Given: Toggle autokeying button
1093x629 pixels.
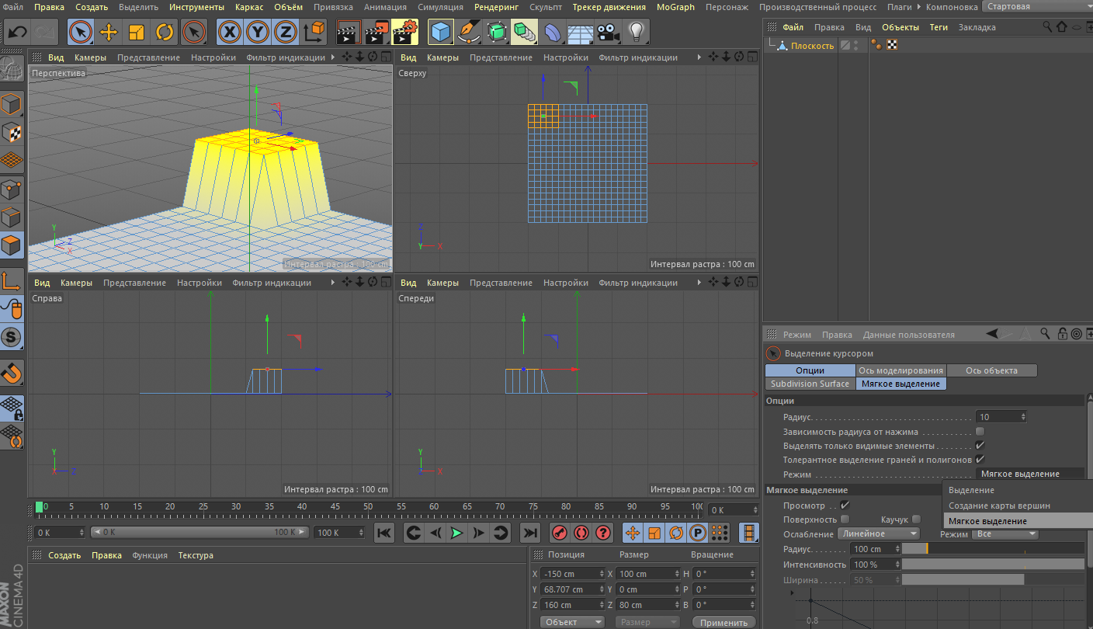Looking at the screenshot, I should 581,533.
